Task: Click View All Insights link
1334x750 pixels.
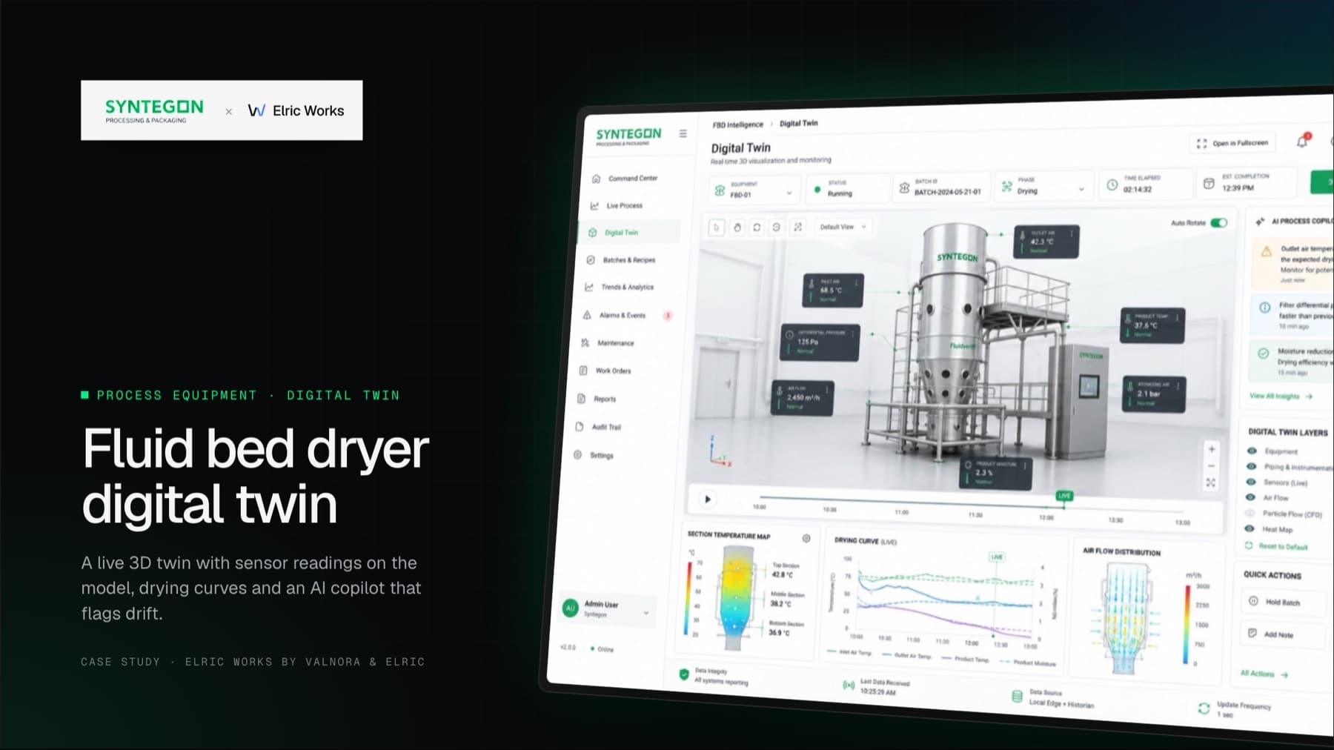Action: coord(1281,396)
